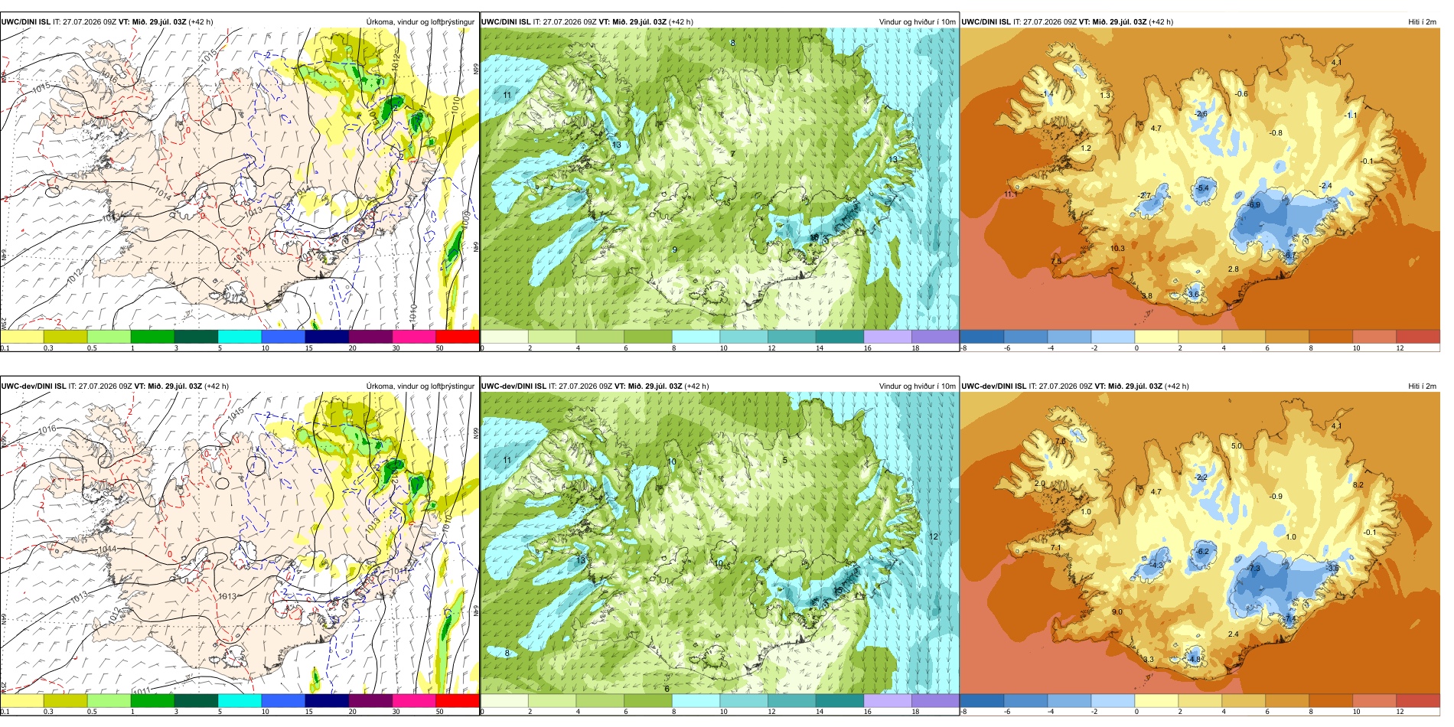Click top wind map title 'Vindur og hviður í 10m'
Image resolution: width=1454 pixels, height=727 pixels.
pos(917,22)
